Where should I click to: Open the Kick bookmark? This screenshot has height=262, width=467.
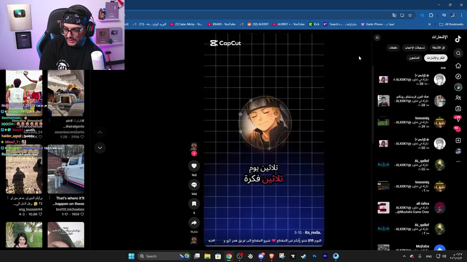pyautogui.click(x=314, y=24)
